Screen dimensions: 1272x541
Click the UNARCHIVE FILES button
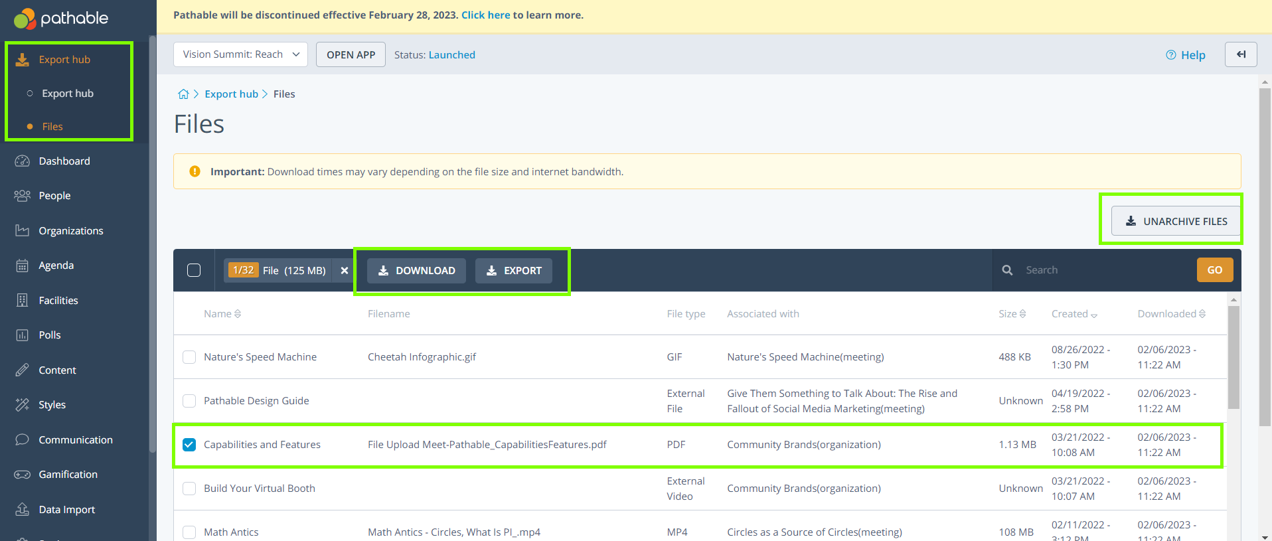1176,221
